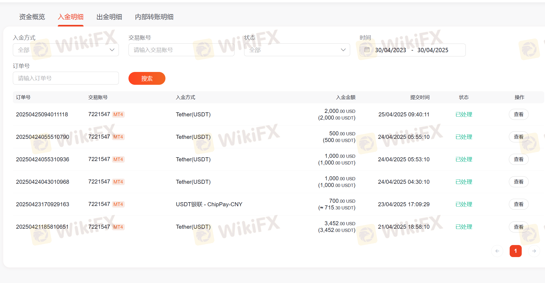Click the 订单号 input field

coord(66,78)
